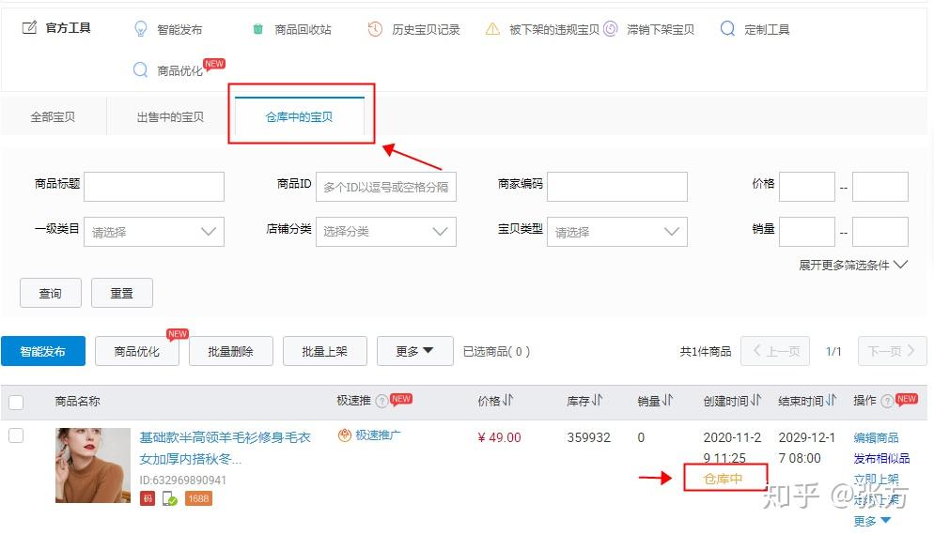The width and height of the screenshot is (934, 534).
Task: Sort the list by 价格 sort arrows
Action: point(508,400)
